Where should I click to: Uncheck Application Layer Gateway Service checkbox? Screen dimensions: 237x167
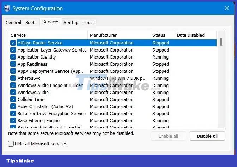click(13, 50)
